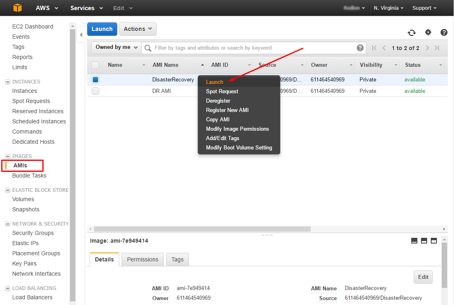Collapse the INSTANCES section
This screenshot has height=305, width=454.
coord(8,82)
